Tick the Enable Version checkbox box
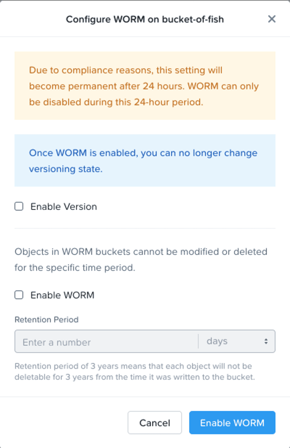The height and width of the screenshot is (448, 290). [x=19, y=206]
